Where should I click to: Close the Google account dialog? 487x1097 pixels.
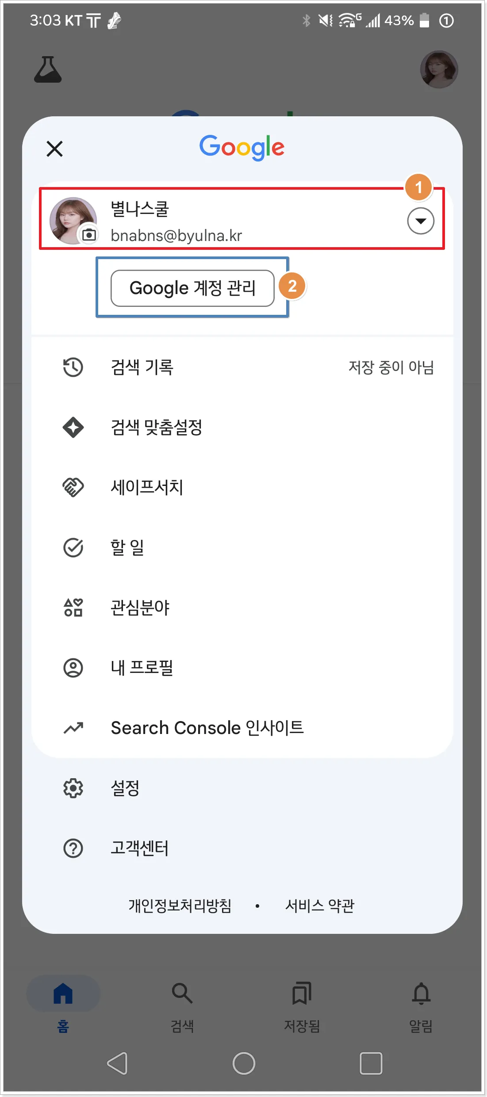[55, 149]
